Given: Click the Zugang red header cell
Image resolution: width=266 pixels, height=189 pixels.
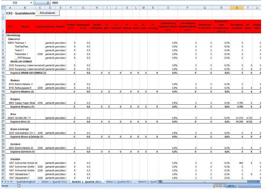Looking at the screenshot, I should click(x=40, y=27).
